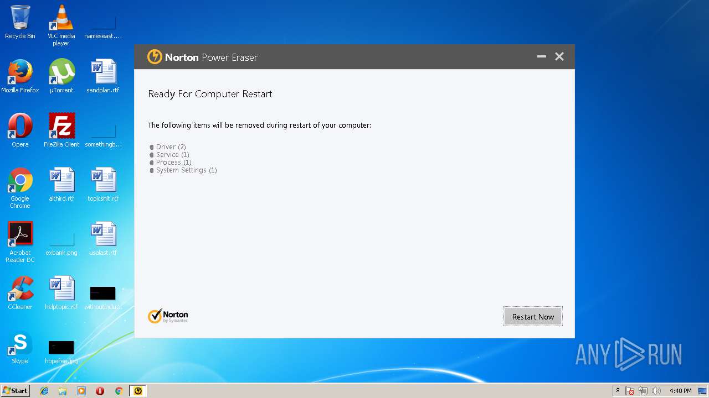Select the Process (1) item
Screen dimensions: 709x398
click(x=173, y=163)
